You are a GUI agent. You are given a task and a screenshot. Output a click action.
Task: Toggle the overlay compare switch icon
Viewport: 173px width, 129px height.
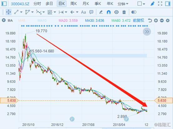tap(134, 12)
